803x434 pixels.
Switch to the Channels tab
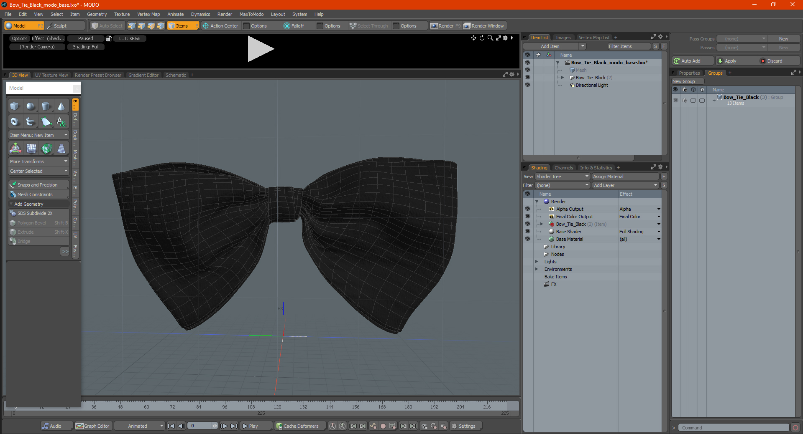click(x=564, y=168)
